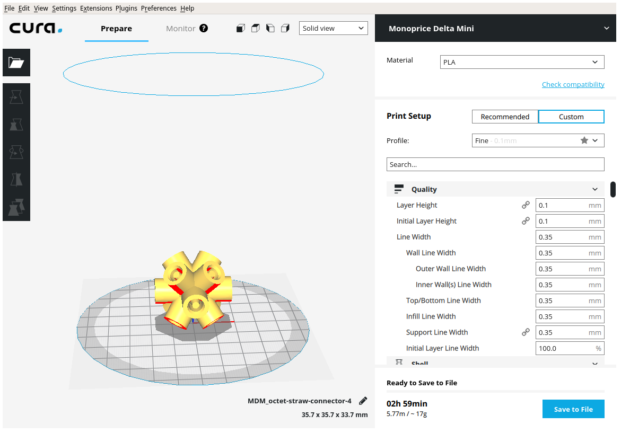Switch Print Setup to Custom mode
The height and width of the screenshot is (433, 621).
571,117
